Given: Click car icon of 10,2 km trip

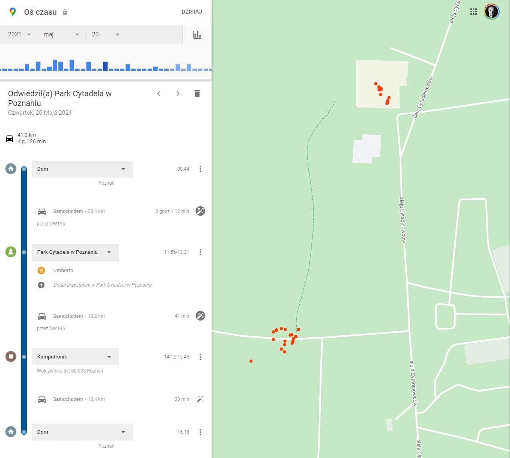Looking at the screenshot, I should (42, 316).
